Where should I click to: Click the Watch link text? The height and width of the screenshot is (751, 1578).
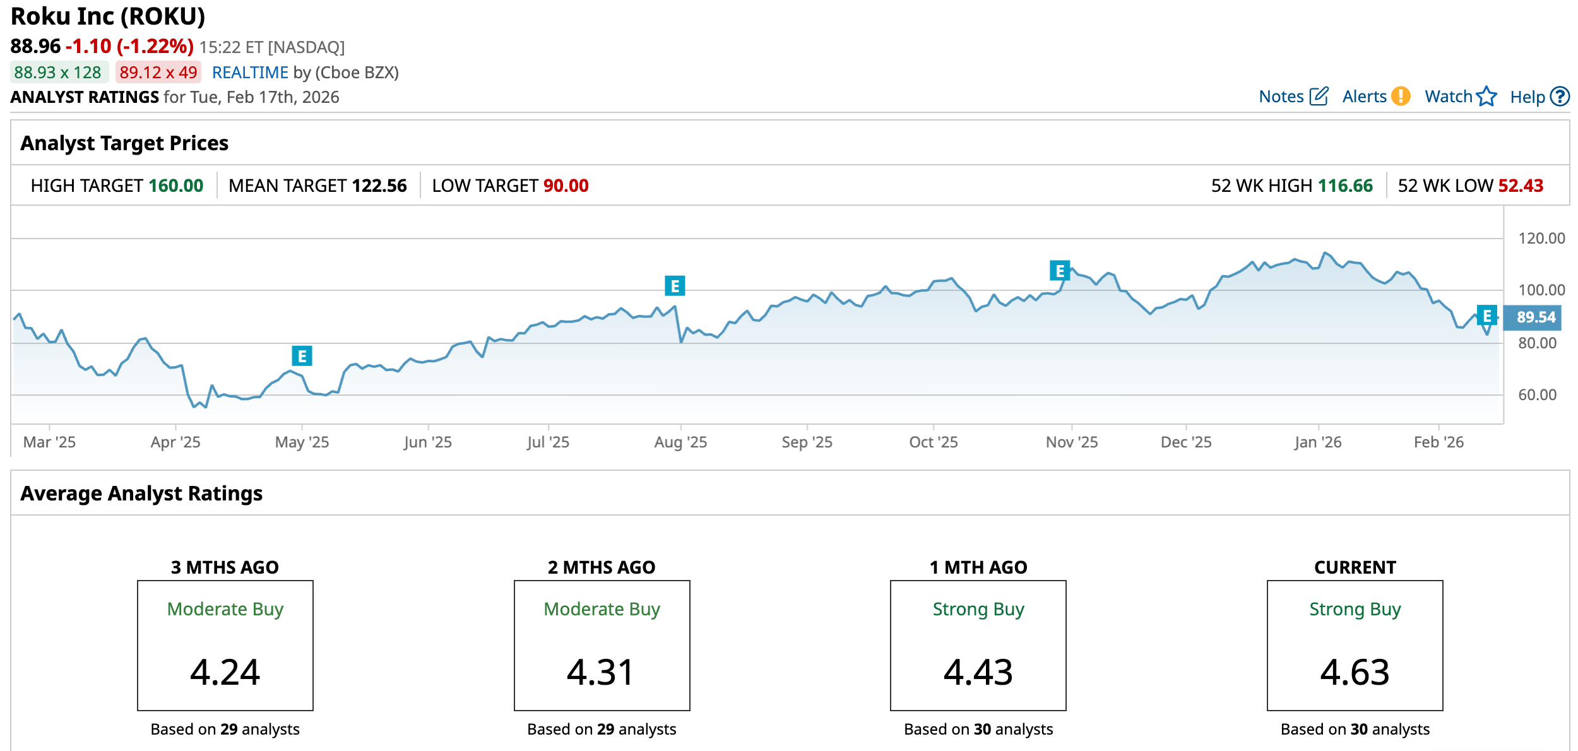[x=1448, y=97]
